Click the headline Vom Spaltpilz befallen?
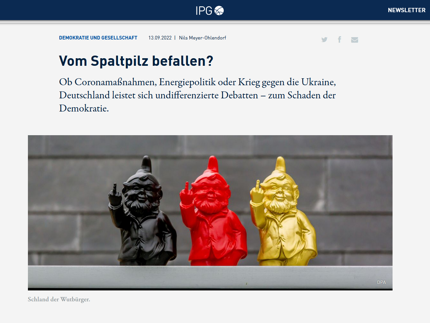Viewport: 430px width, 323px height. coord(136,61)
